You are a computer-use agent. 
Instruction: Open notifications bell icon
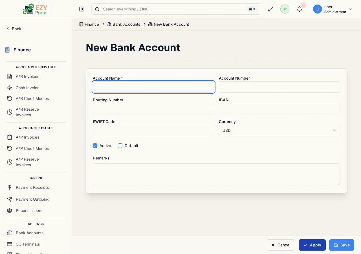pyautogui.click(x=300, y=9)
